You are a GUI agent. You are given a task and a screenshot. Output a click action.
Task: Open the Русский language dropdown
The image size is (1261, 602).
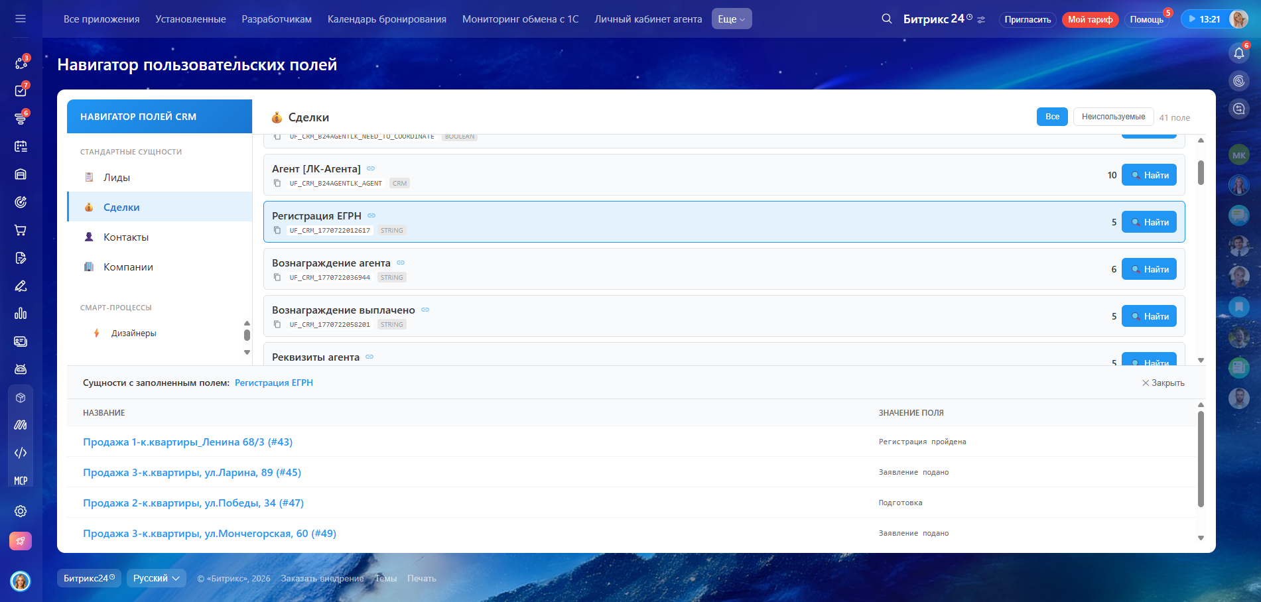(157, 578)
